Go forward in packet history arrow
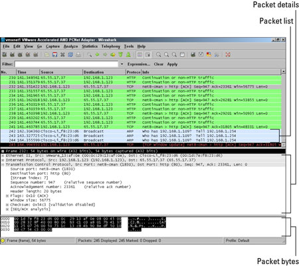 (x=105, y=55)
